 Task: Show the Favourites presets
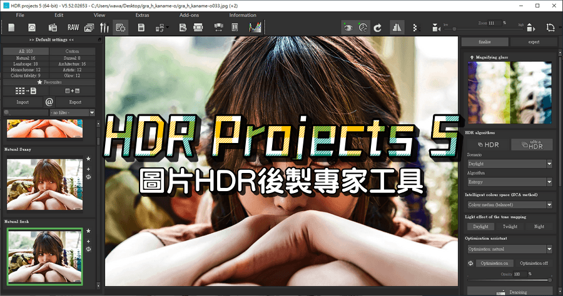point(49,82)
